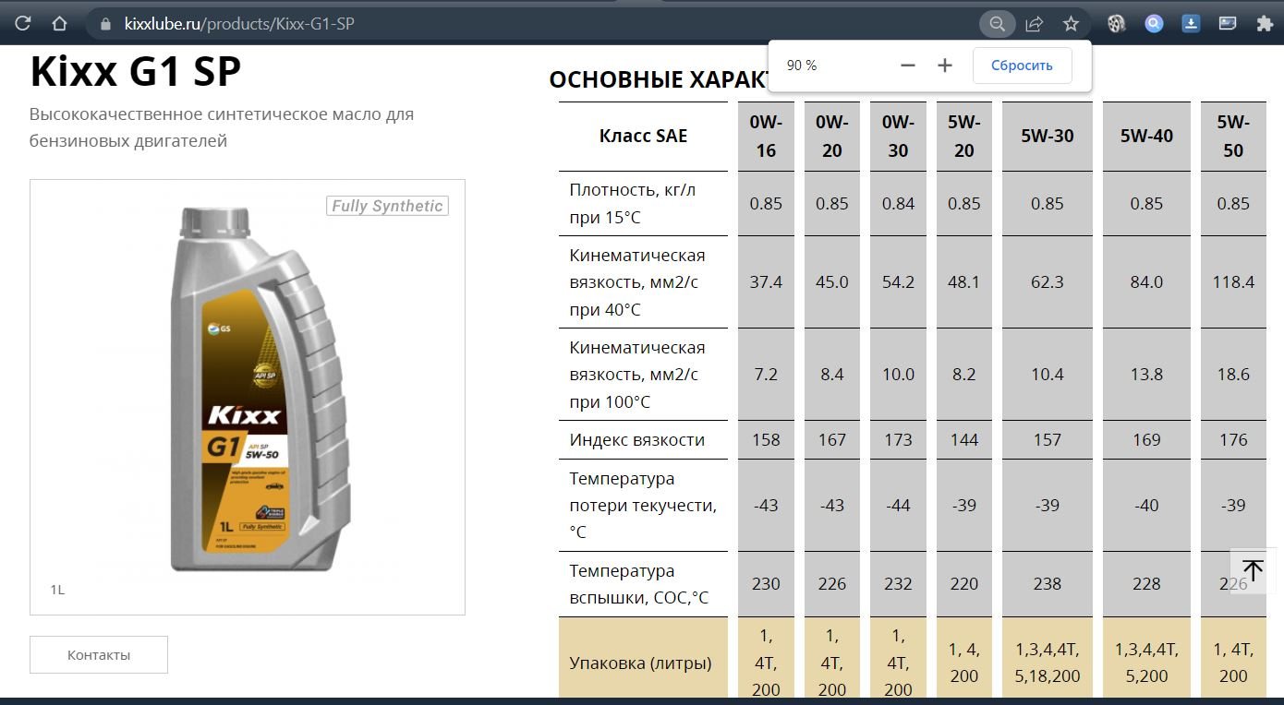1284x705 pixels.
Task: Click flash point value 232
Action: point(898,584)
